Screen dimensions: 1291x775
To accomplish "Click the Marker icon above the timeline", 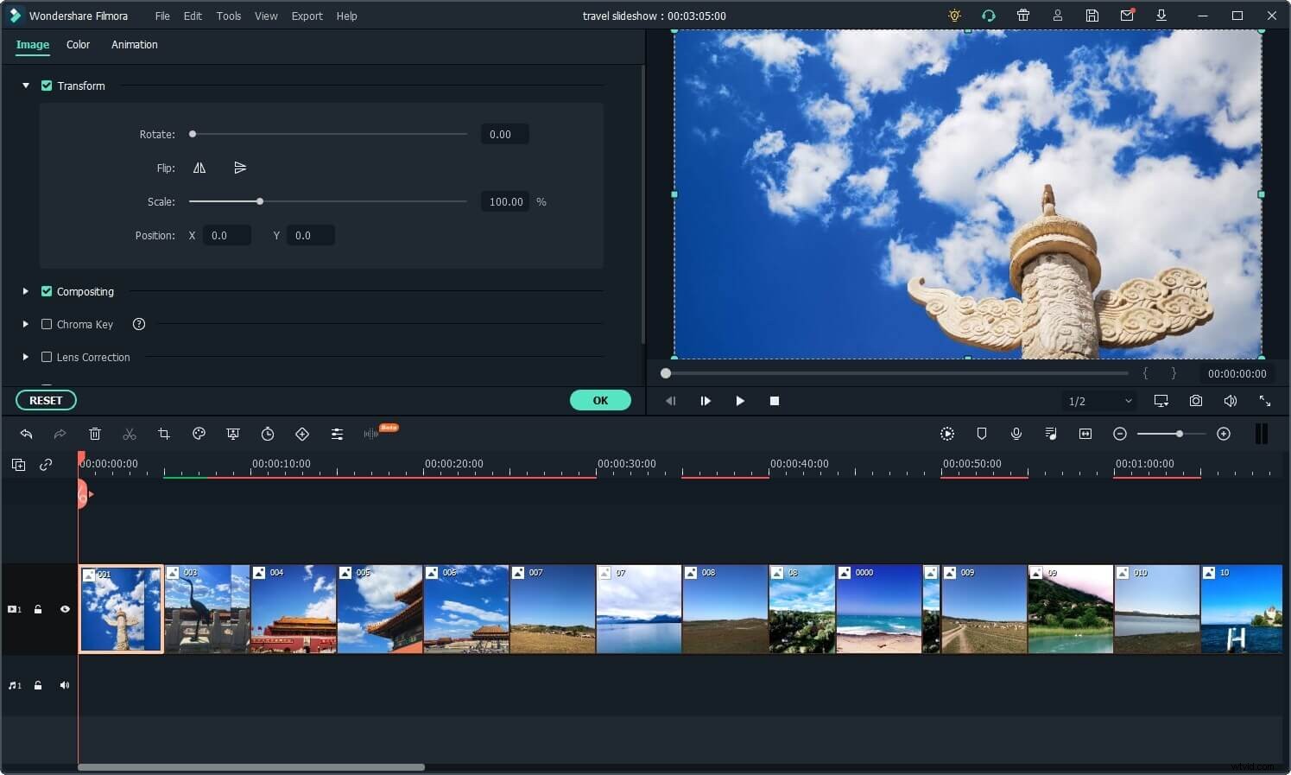I will coord(982,434).
